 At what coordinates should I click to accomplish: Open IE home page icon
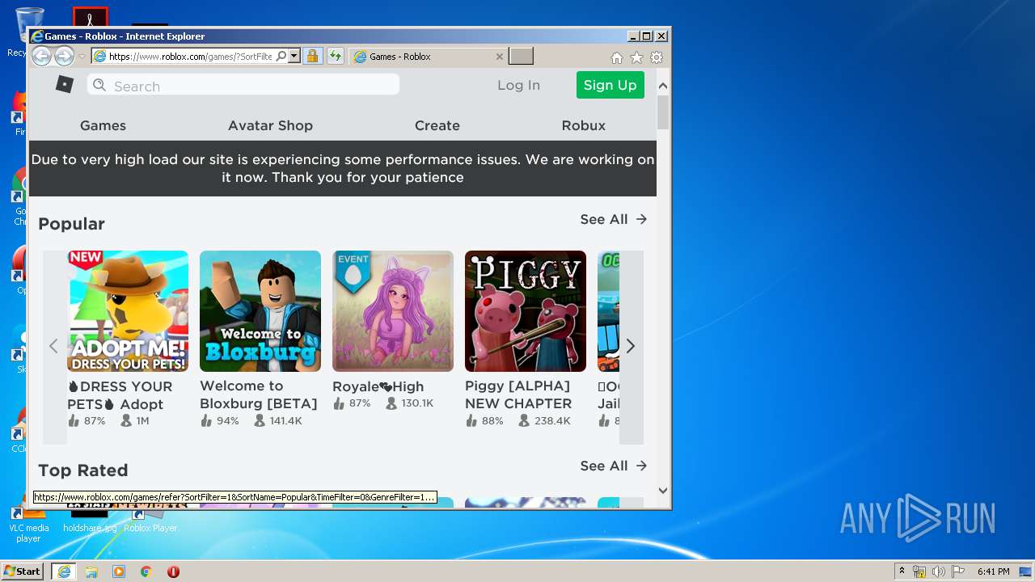[x=617, y=57]
